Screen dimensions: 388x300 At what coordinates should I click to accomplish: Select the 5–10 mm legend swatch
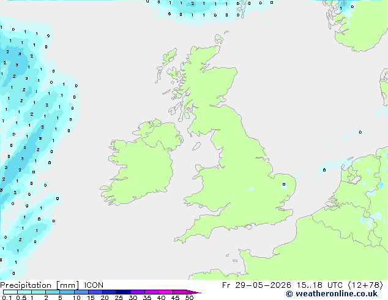[x=67, y=292]
